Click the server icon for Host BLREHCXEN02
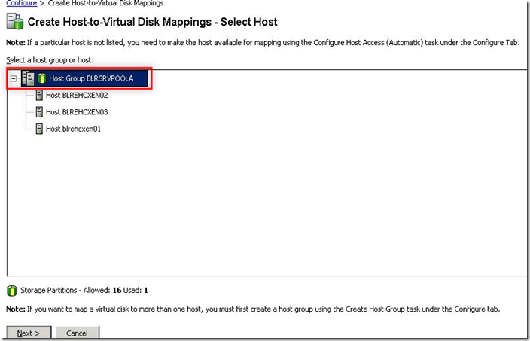This screenshot has width=530, height=341. point(39,96)
